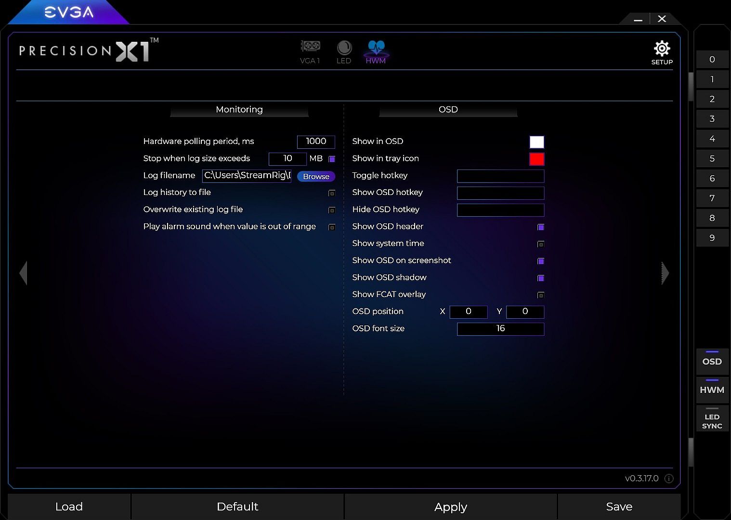The image size is (731, 520).
Task: Open the VGA 1 graphics card page
Action: pyautogui.click(x=310, y=52)
